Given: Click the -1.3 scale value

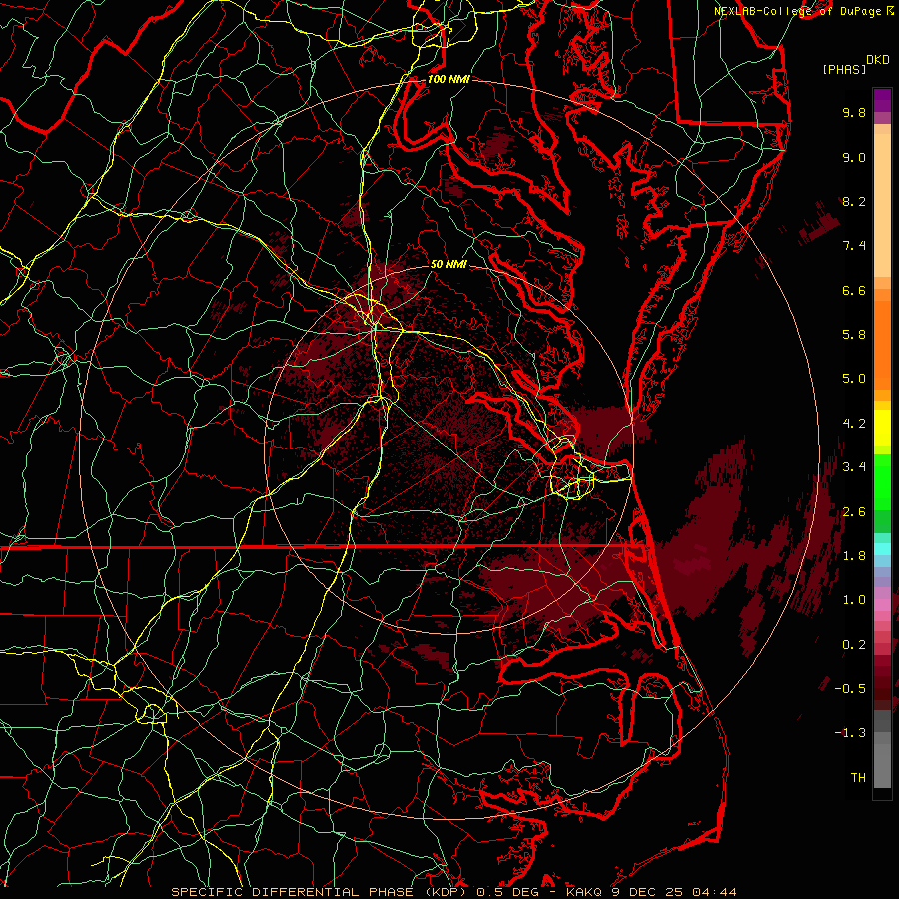Looking at the screenshot, I should [x=850, y=733].
